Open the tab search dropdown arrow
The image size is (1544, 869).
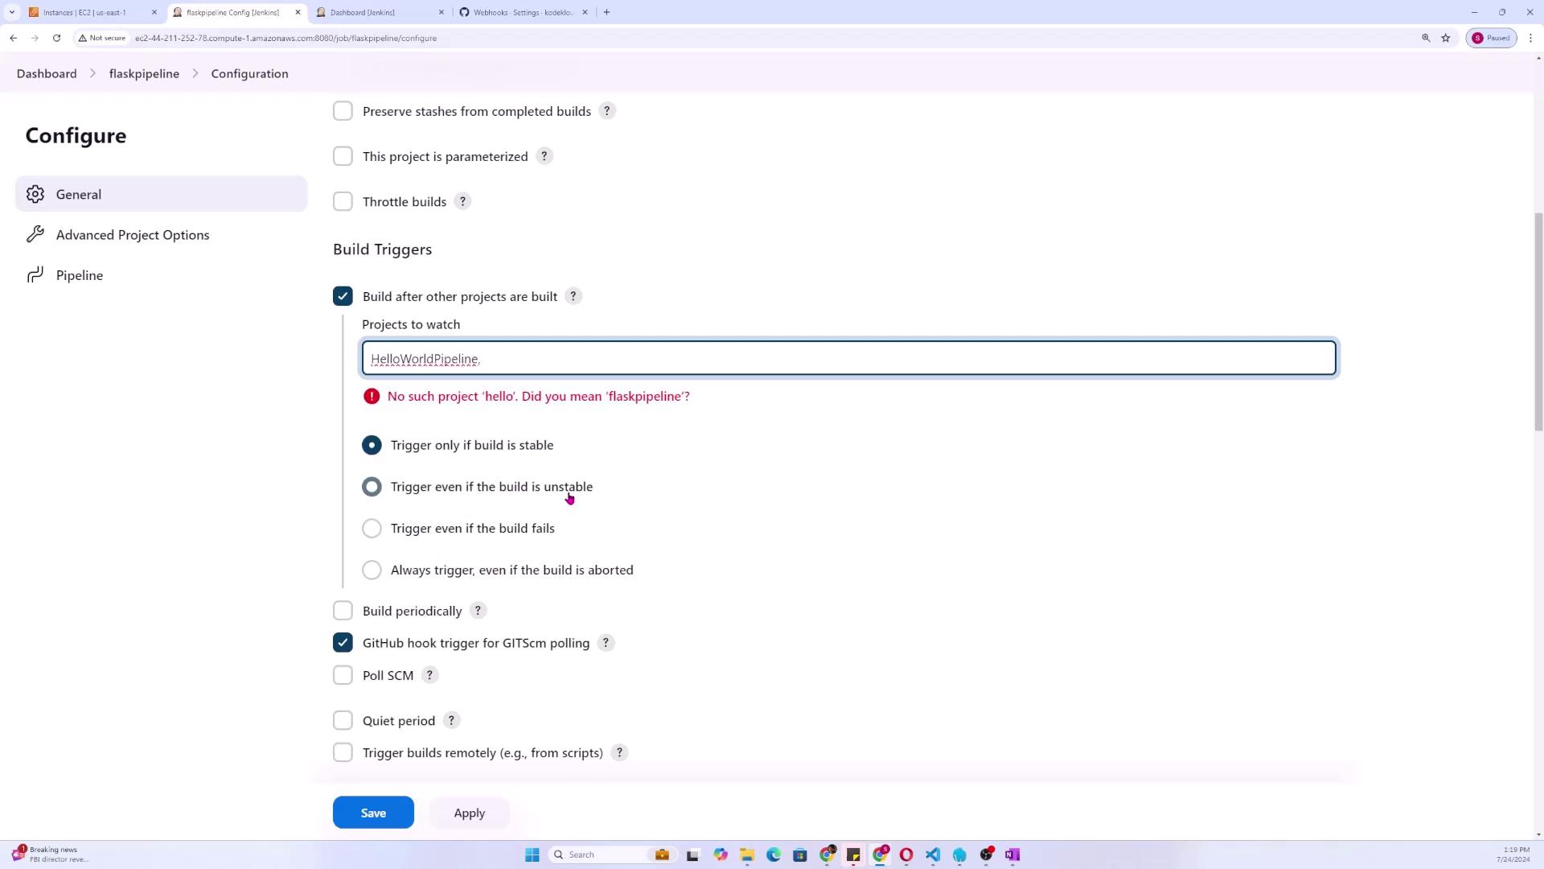click(x=11, y=12)
